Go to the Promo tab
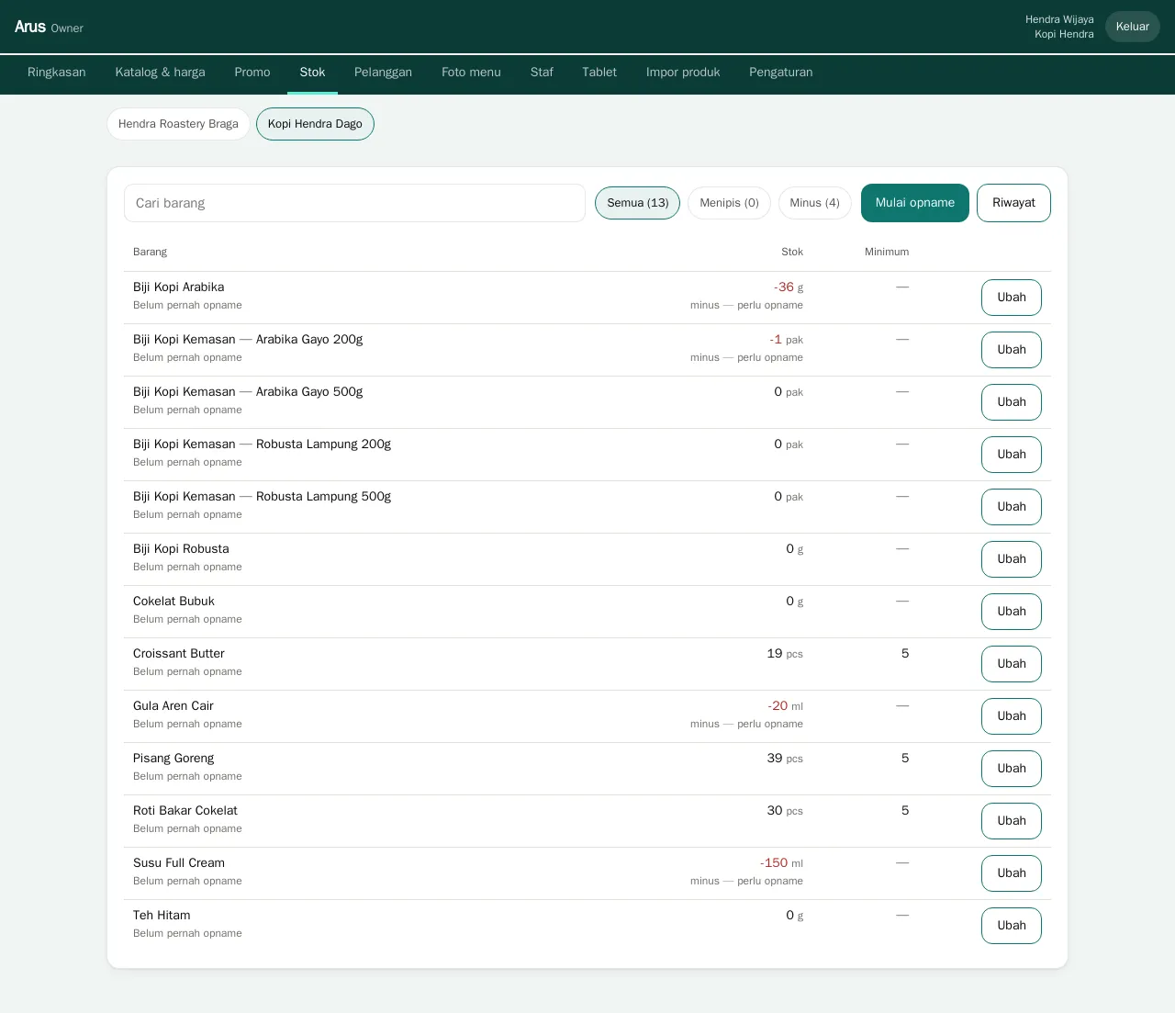 (252, 73)
